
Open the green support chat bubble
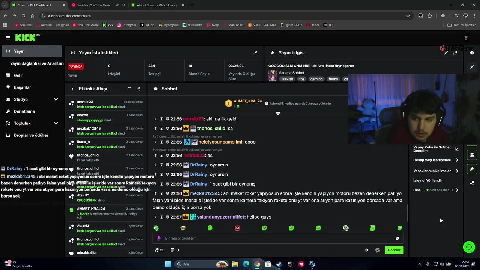pyautogui.click(x=469, y=247)
